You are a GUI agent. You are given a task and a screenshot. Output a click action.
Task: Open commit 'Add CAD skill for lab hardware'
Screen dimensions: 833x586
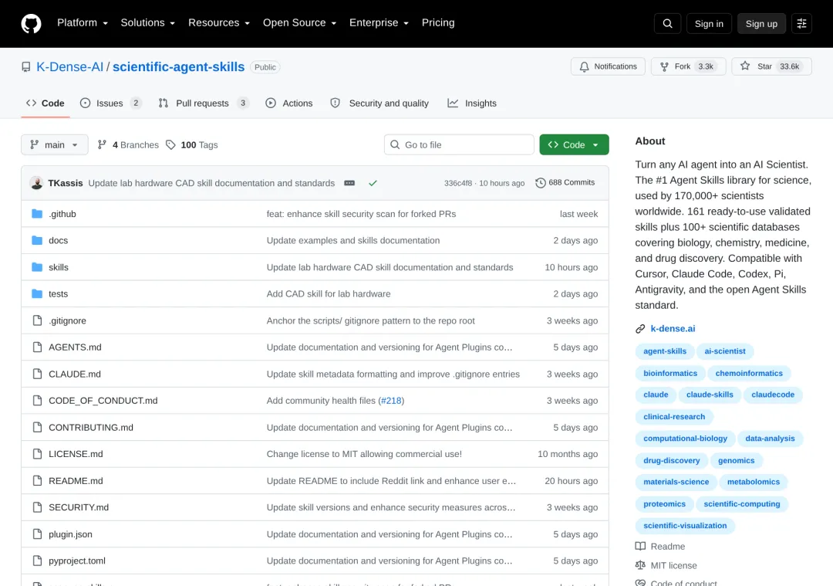pos(329,293)
